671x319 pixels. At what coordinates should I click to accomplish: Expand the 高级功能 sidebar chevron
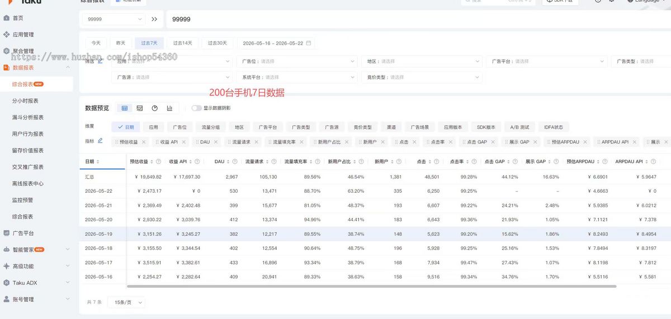coord(68,266)
